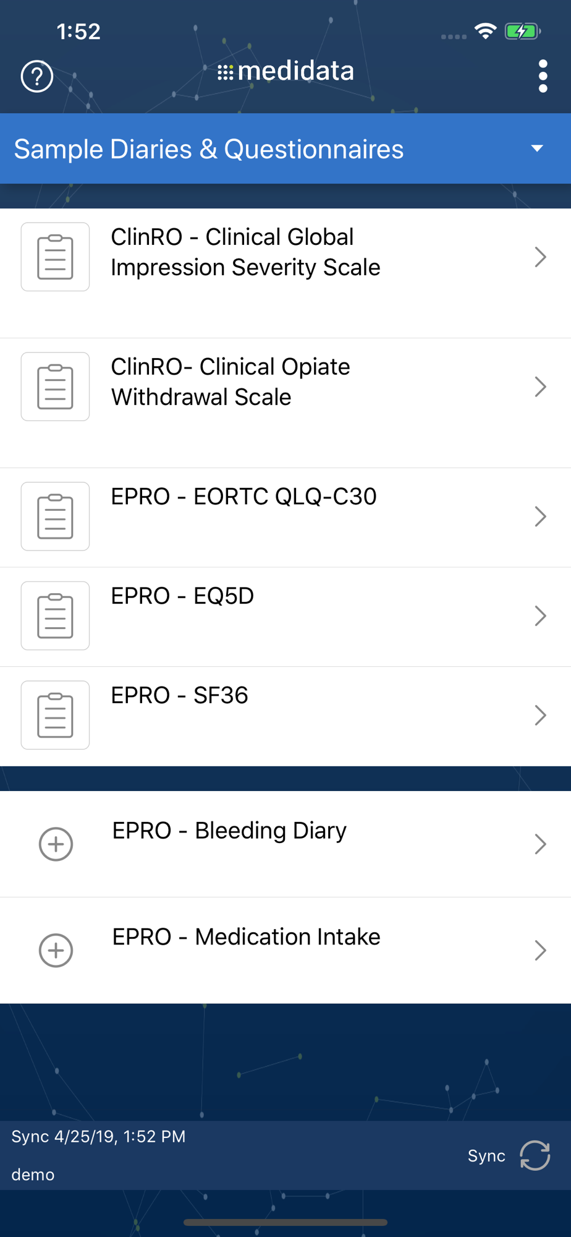Image resolution: width=571 pixels, height=1237 pixels.
Task: Tap clipboard icon for Clinical Opiate Withdrawal Scale
Action: pyautogui.click(x=55, y=387)
